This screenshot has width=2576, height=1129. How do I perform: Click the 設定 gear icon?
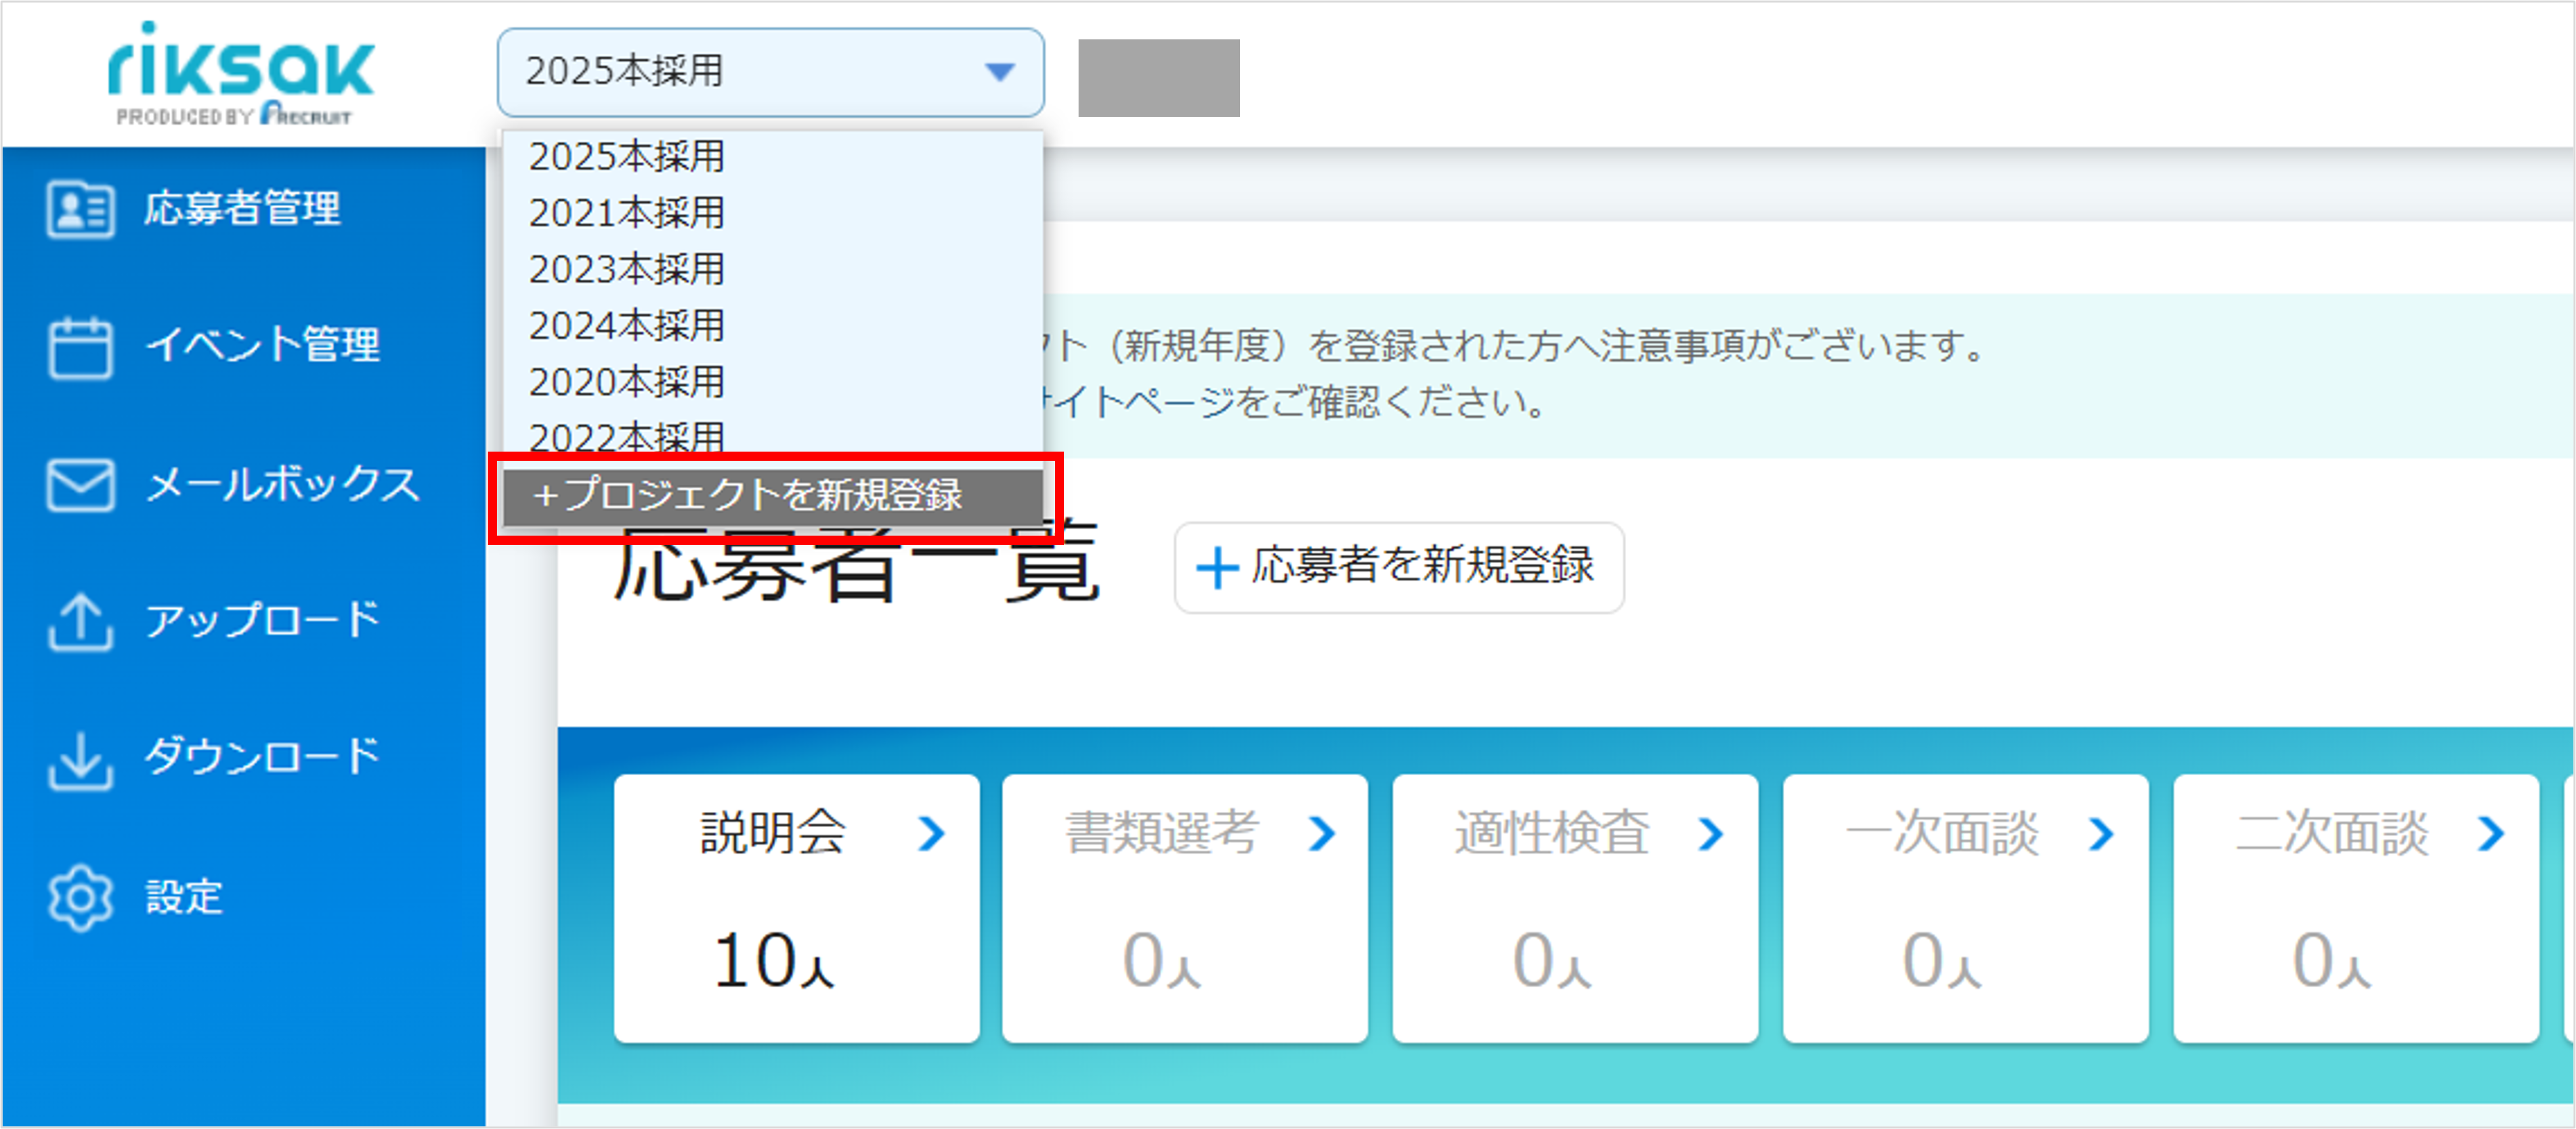[80, 897]
